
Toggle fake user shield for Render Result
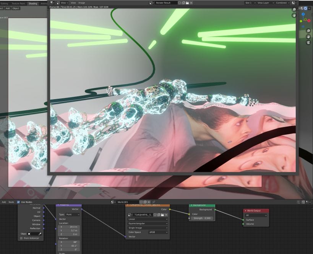[x=180, y=3]
